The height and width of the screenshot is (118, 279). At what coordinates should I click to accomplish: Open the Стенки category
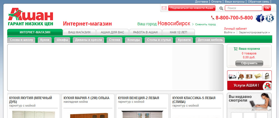point(115,40)
